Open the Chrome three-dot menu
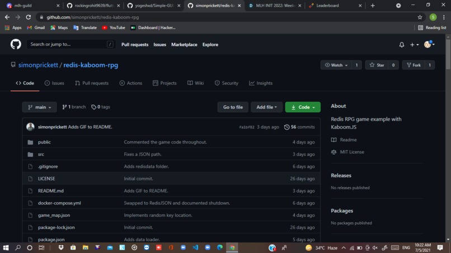Image resolution: width=451 pixels, height=253 pixels. pyautogui.click(x=444, y=17)
